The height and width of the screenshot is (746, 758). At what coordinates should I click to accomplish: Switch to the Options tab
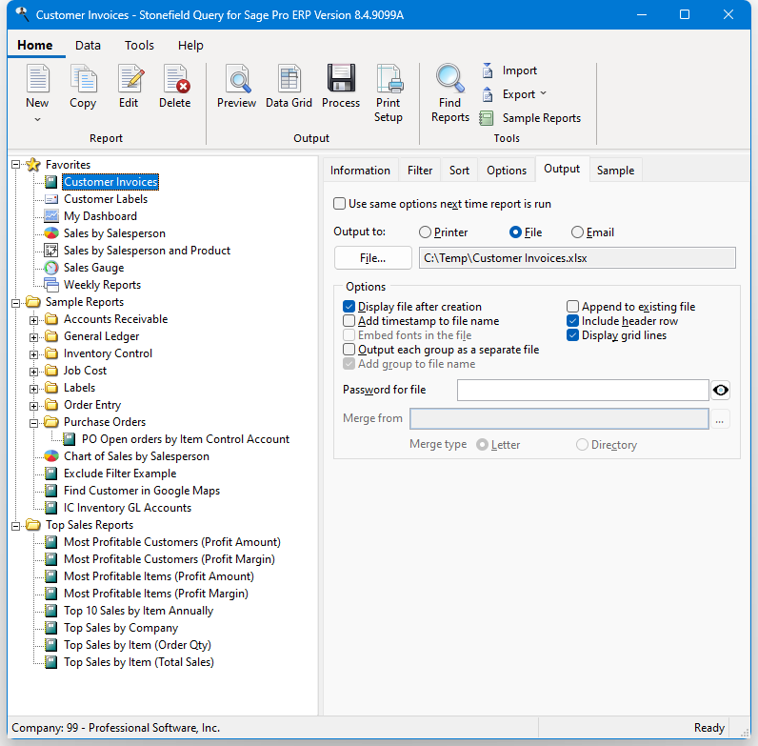(507, 171)
